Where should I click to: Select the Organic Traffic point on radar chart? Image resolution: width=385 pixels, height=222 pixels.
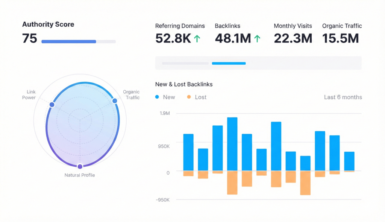(115, 100)
